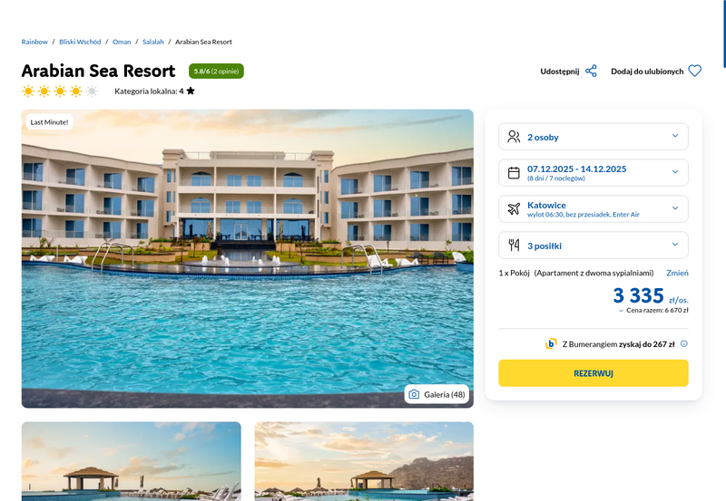Expand the 2 osoby dropdown
The image size is (726, 501).
(x=594, y=137)
